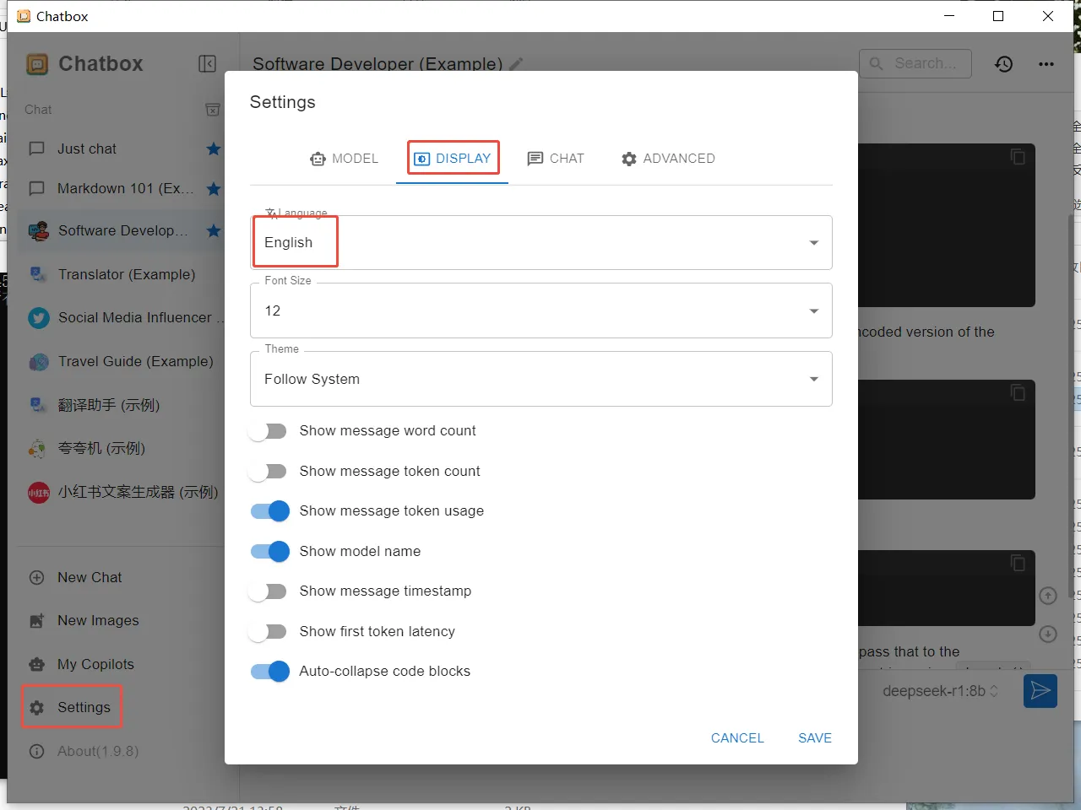Click the Translator (Example) avatar icon

pos(38,274)
